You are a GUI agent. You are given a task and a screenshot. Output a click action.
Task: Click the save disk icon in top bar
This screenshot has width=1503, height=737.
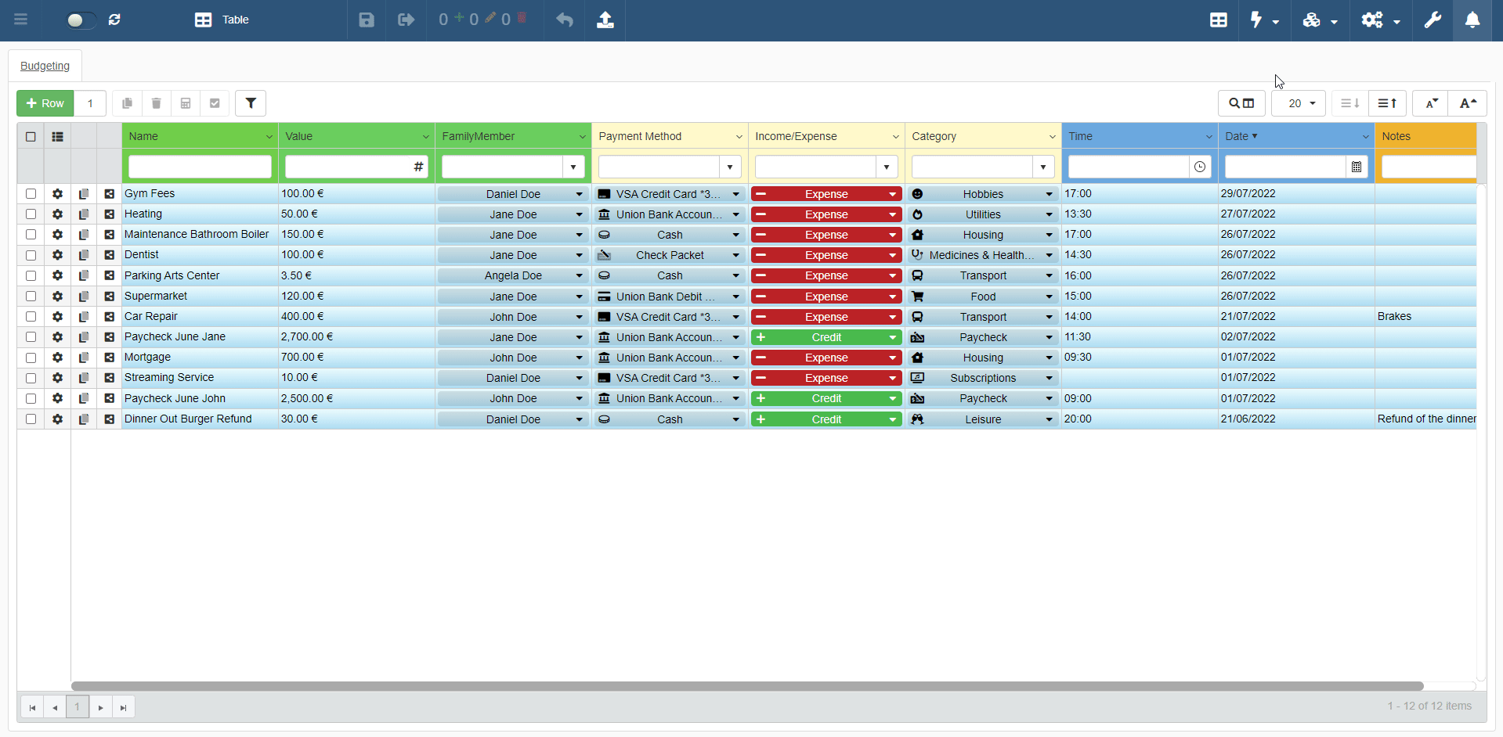(367, 20)
